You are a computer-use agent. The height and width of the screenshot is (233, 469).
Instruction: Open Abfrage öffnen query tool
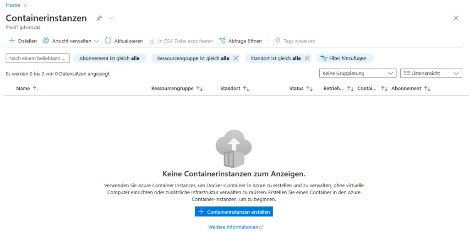(x=240, y=41)
